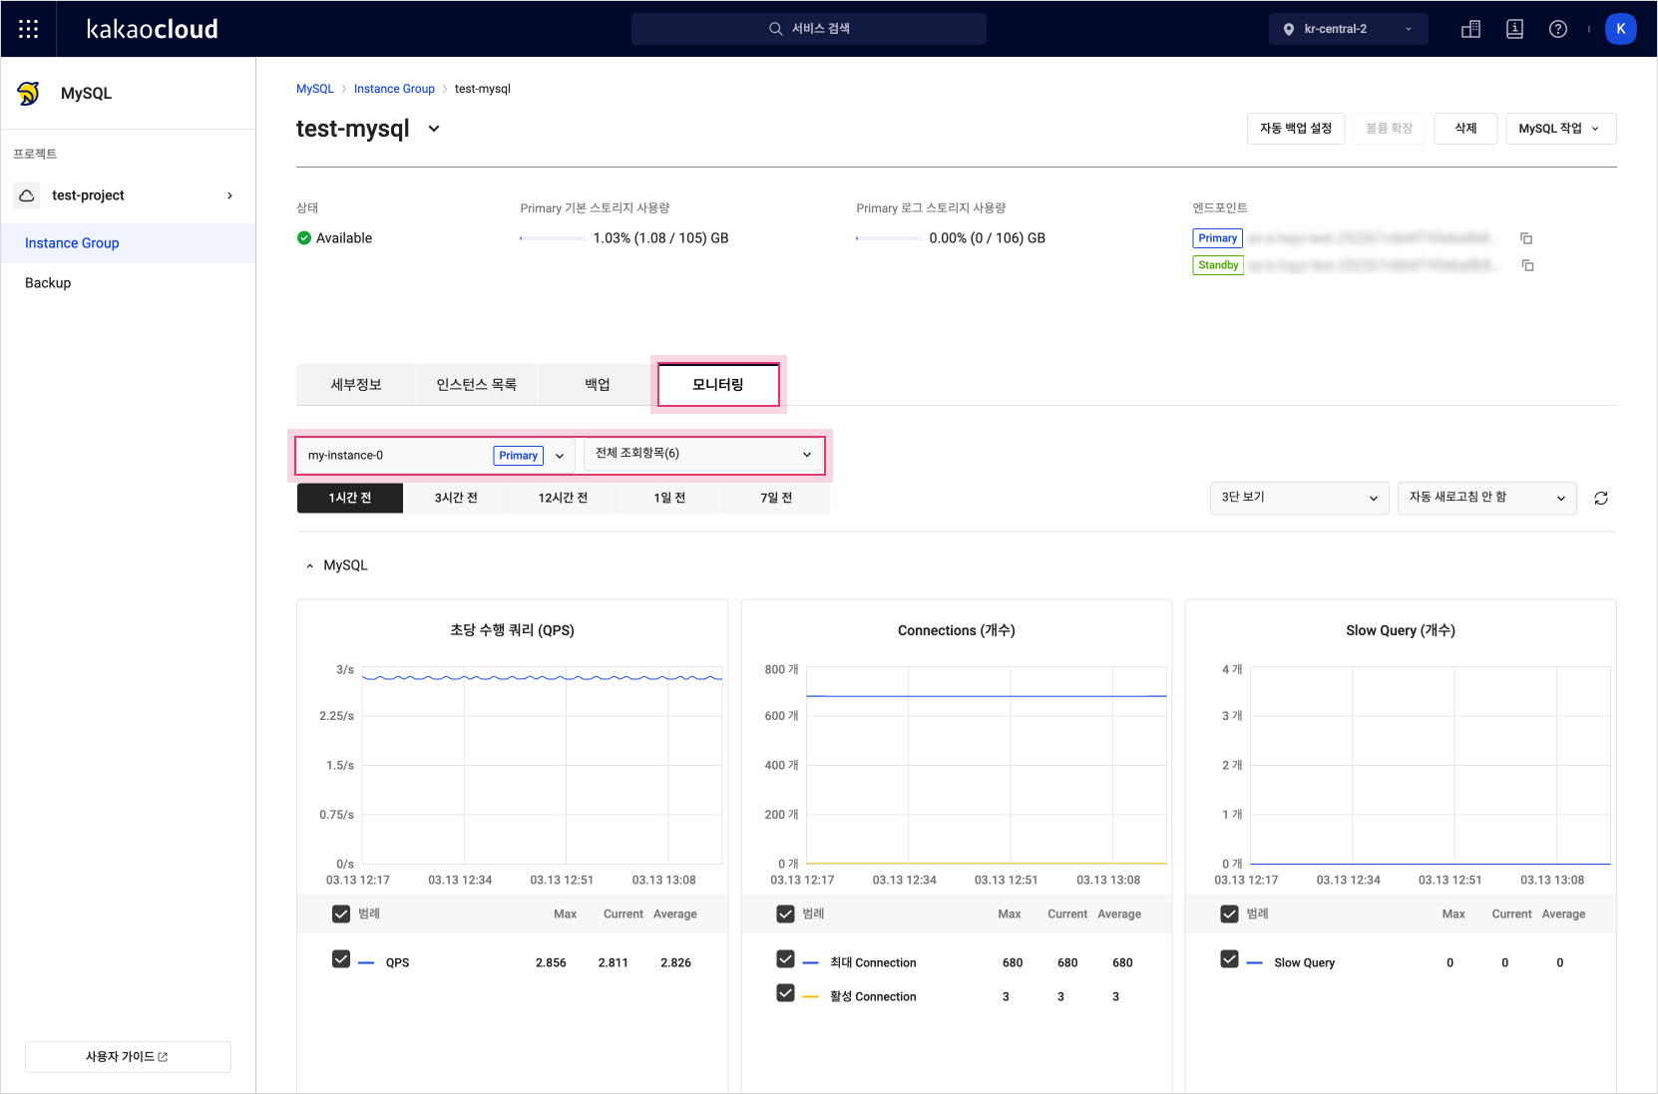Go to Instance Group breadcrumb link

[x=394, y=89]
